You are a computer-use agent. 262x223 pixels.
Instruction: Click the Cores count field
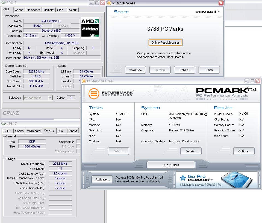[x=71, y=98]
